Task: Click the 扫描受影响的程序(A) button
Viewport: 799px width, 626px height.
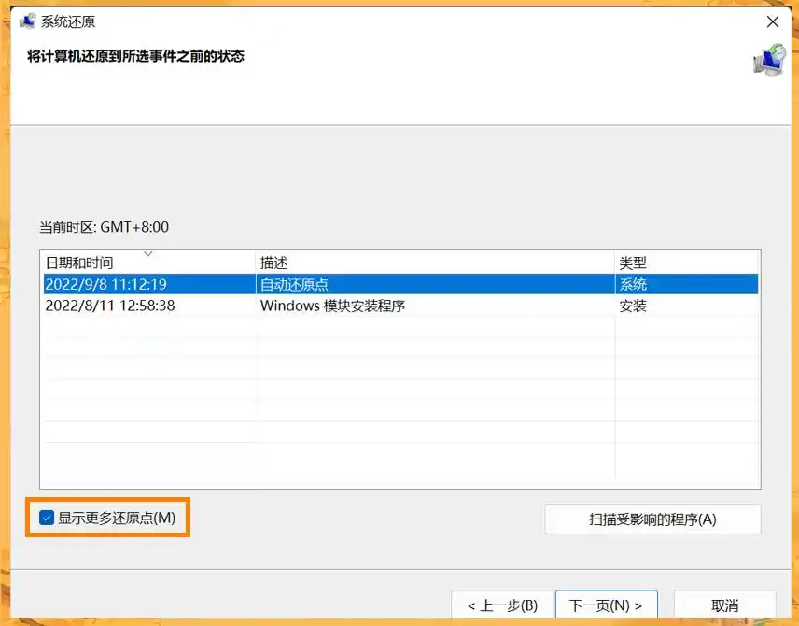Action: [x=652, y=519]
